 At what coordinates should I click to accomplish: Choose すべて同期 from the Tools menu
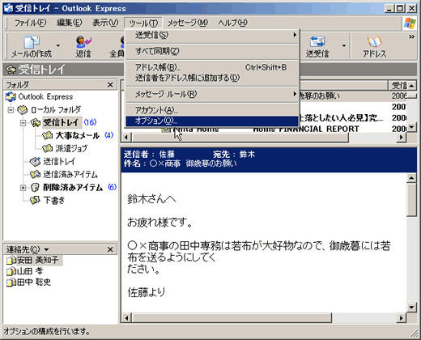(x=212, y=51)
